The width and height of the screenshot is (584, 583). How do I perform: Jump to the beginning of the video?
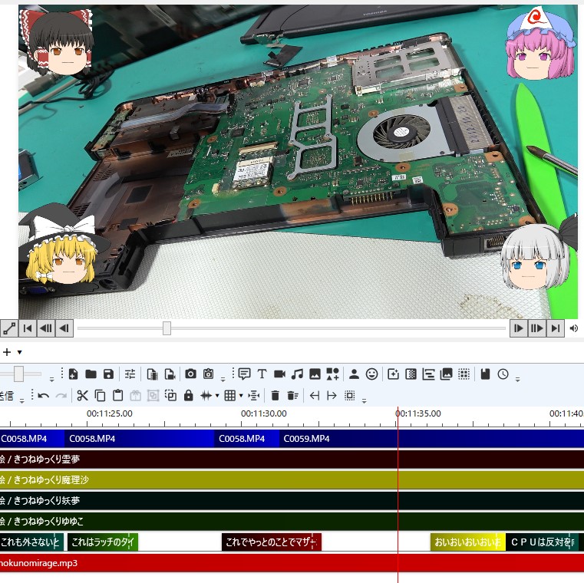pyautogui.click(x=28, y=328)
